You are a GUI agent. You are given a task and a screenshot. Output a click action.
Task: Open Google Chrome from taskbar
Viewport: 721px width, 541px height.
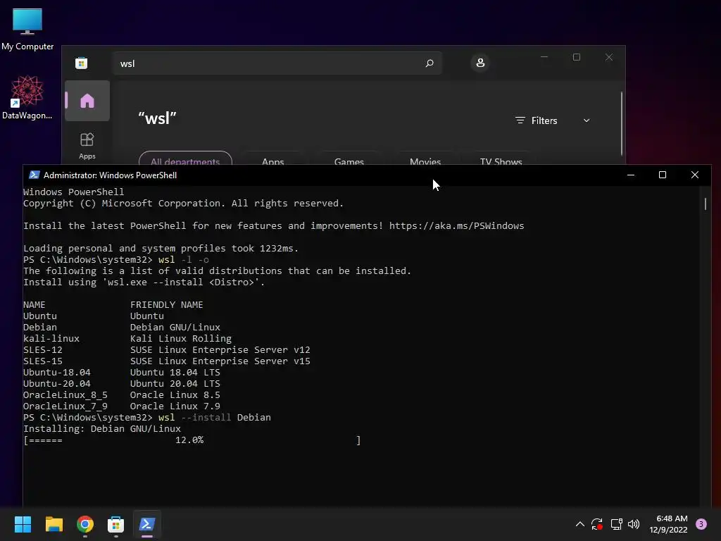85,524
